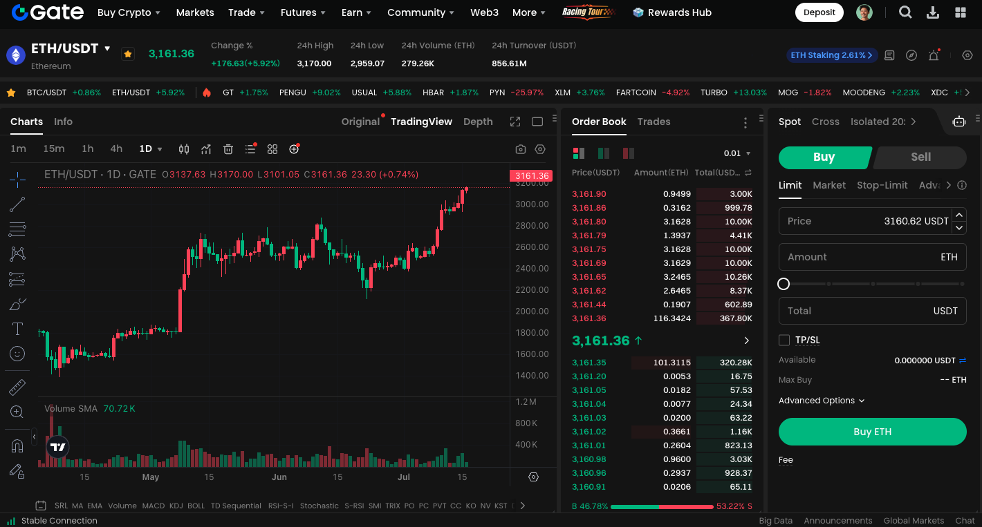This screenshot has height=527, width=982.
Task: Click the download app icon
Action: tap(933, 12)
